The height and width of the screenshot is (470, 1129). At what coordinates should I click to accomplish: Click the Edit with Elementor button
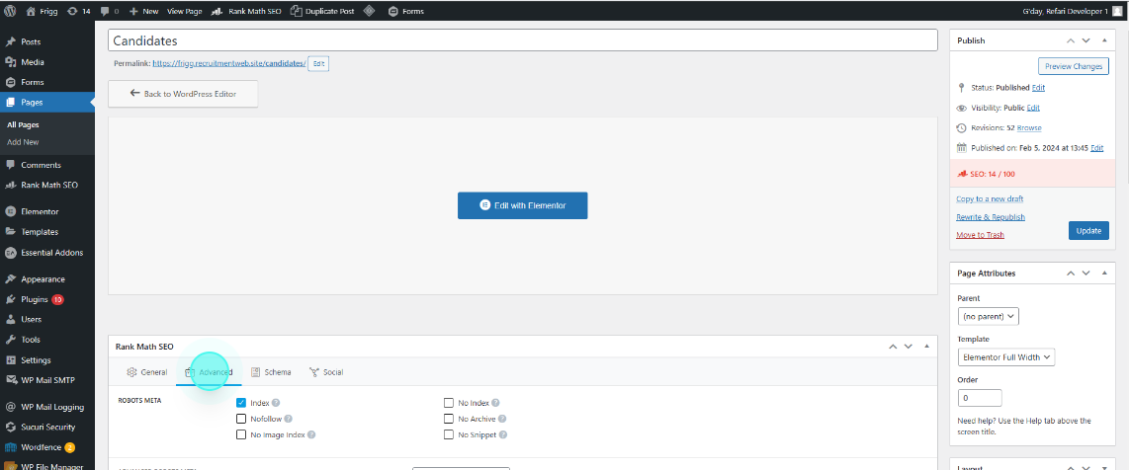click(523, 205)
